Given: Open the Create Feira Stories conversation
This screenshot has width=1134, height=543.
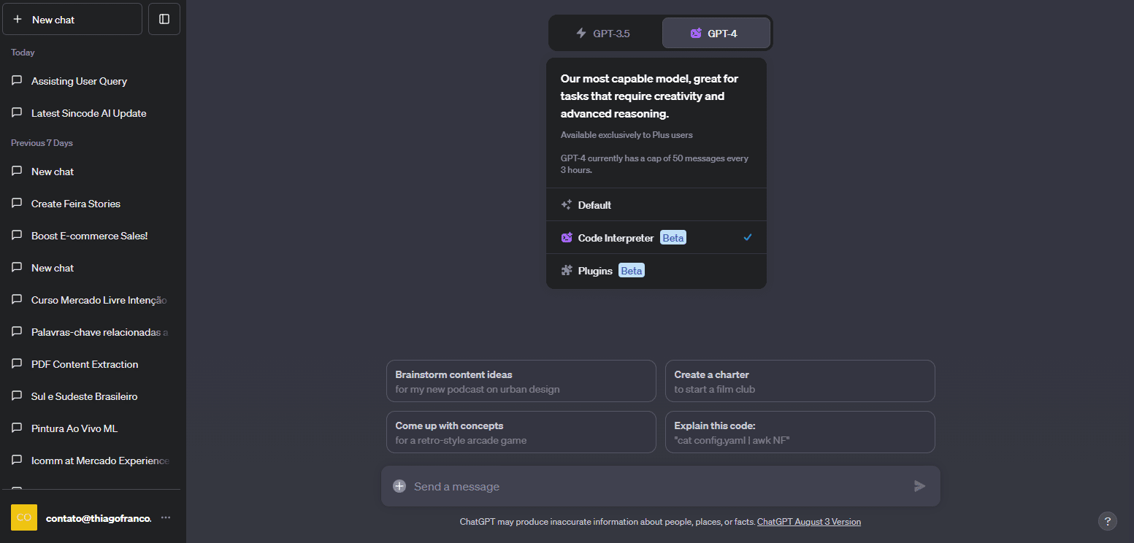Looking at the screenshot, I should click(x=91, y=204).
